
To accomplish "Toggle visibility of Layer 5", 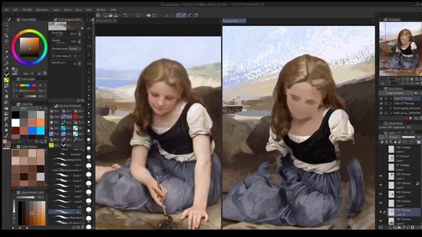I will [380, 194].
